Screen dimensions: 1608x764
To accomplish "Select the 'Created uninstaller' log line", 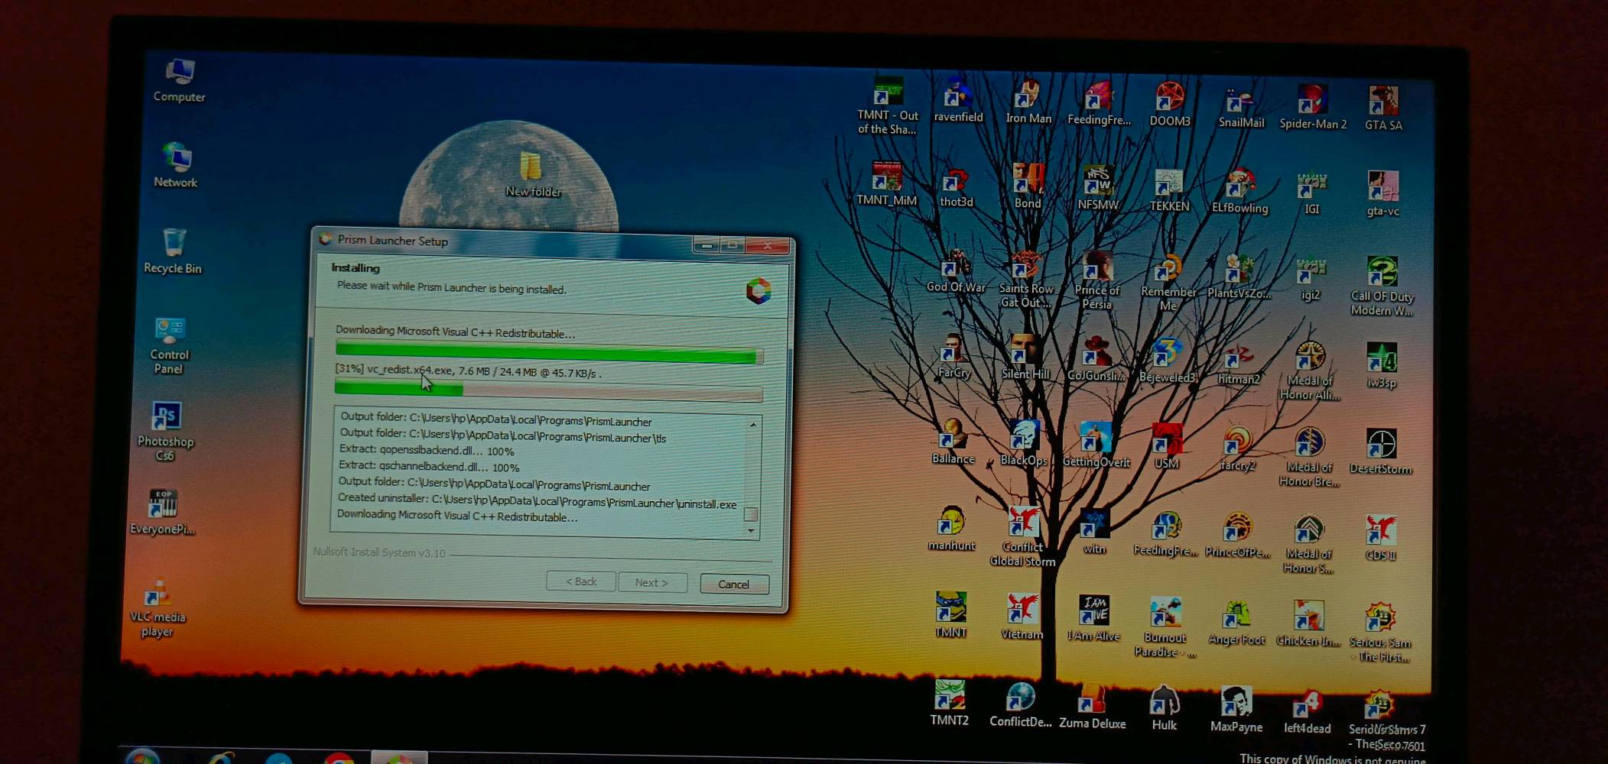I will 537,503.
